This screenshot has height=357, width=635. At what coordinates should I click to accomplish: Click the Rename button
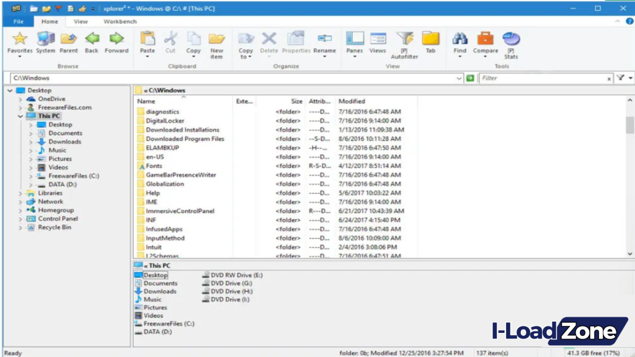[325, 40]
